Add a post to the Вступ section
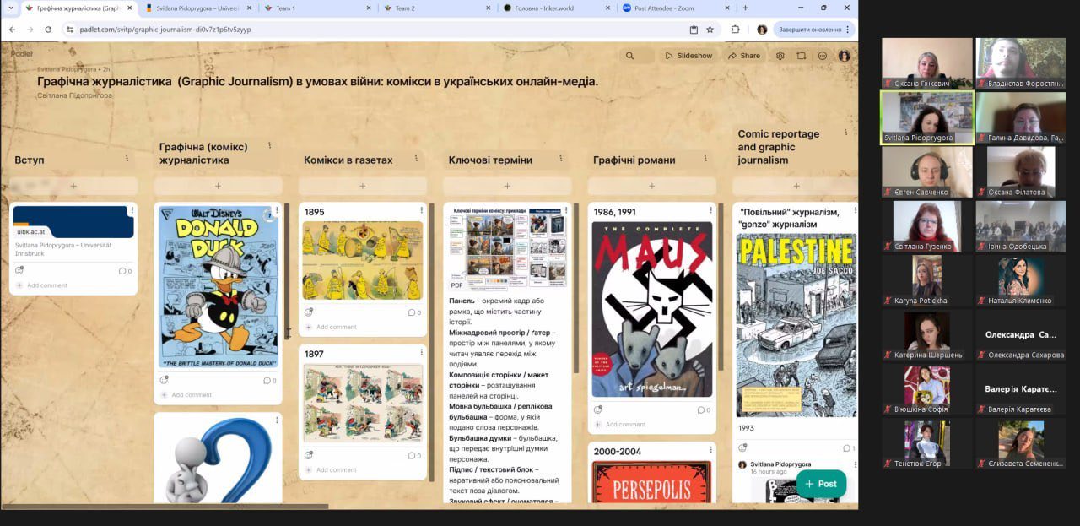 (x=73, y=186)
